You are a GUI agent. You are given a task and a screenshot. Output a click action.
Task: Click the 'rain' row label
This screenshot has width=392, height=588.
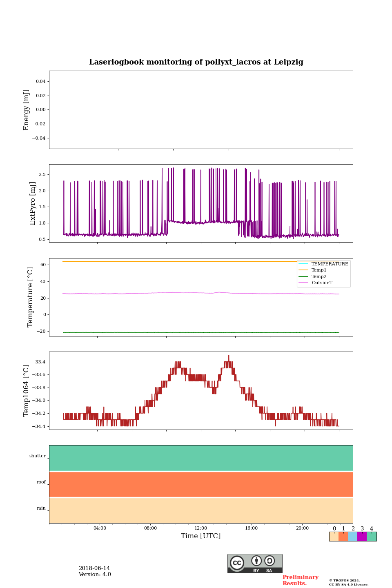pos(41,508)
